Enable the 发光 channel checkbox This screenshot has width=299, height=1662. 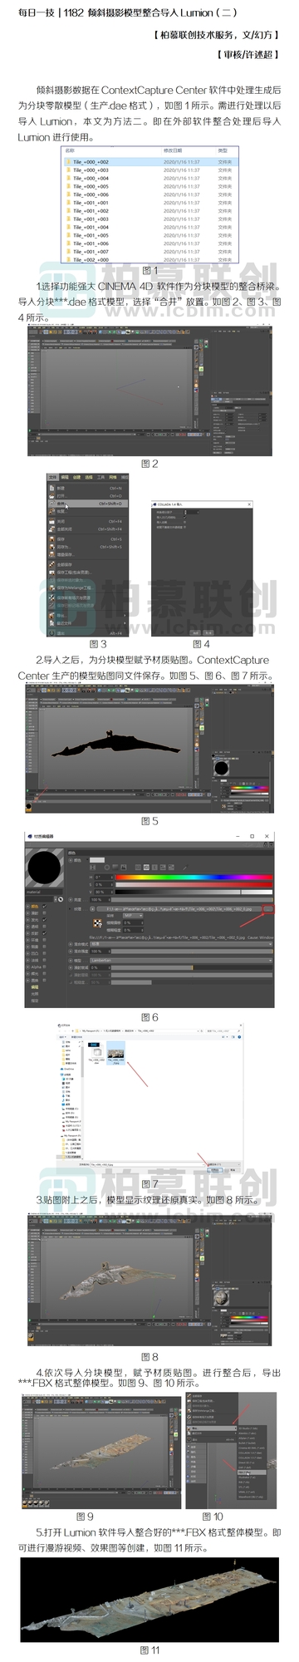pos(44,921)
